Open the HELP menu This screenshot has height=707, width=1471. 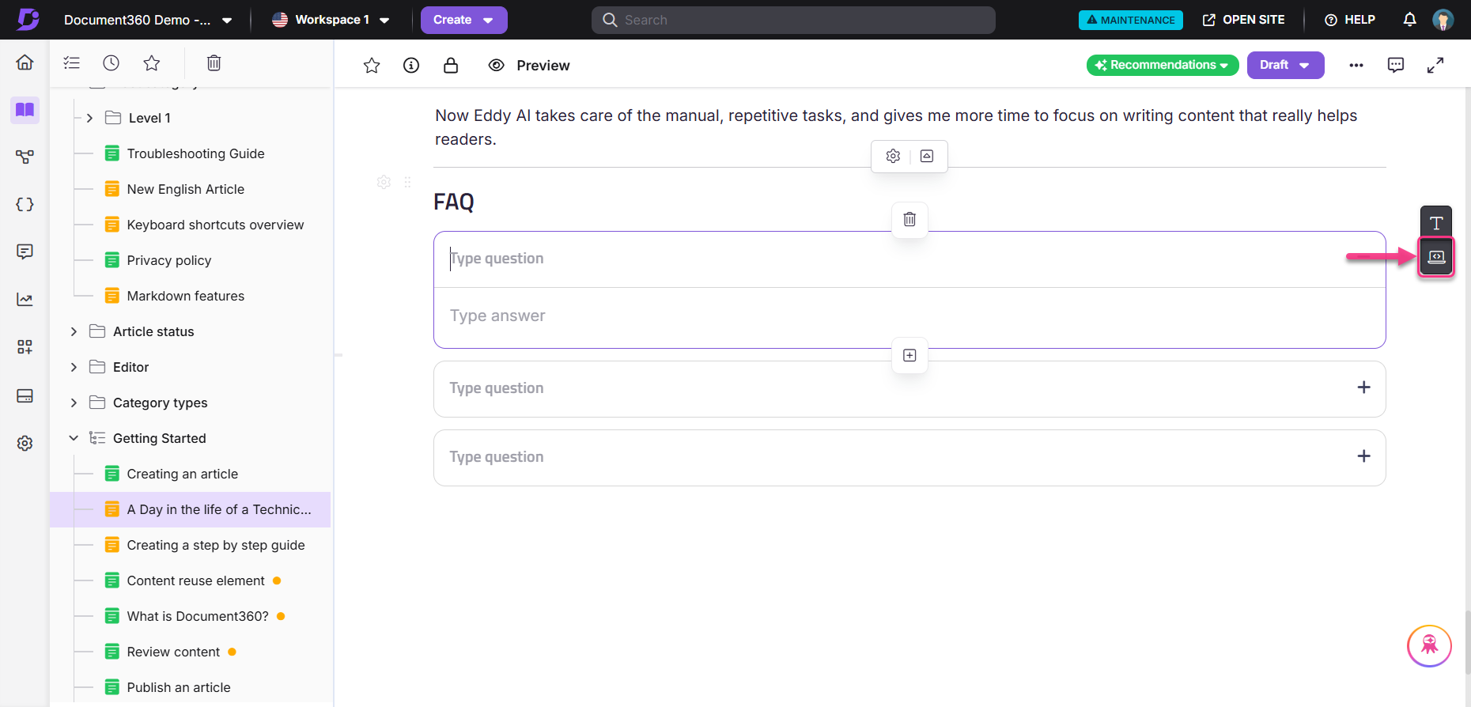[1350, 20]
